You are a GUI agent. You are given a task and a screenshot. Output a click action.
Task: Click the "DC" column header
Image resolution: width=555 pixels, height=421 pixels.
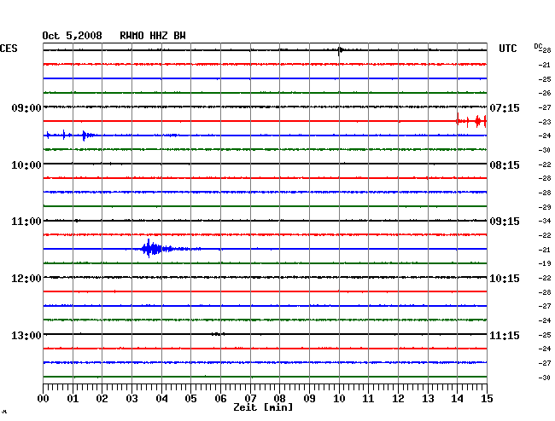(538, 46)
